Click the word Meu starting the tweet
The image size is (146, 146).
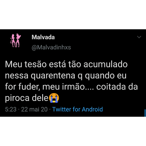[14, 64]
